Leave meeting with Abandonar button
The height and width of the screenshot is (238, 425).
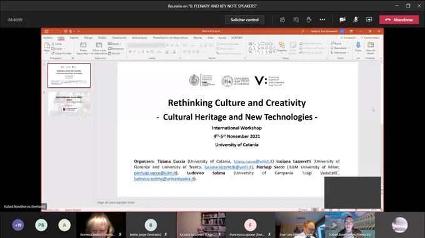tap(399, 20)
